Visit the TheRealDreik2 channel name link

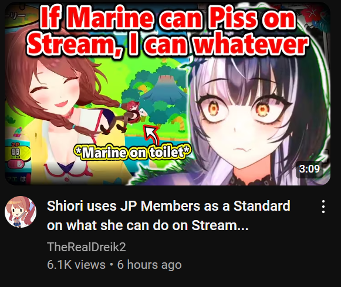pos(86,247)
